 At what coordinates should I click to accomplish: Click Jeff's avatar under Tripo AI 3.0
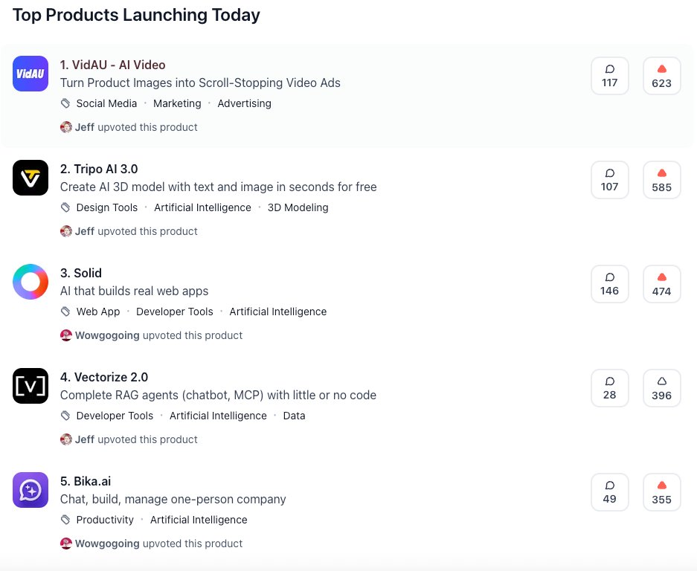[x=65, y=231]
